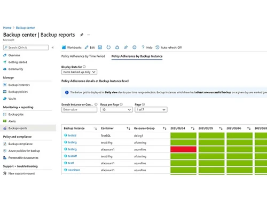The height and width of the screenshot is (200, 267).
Task: Open the more options ellipsis beside title
Action: coord(89,35)
